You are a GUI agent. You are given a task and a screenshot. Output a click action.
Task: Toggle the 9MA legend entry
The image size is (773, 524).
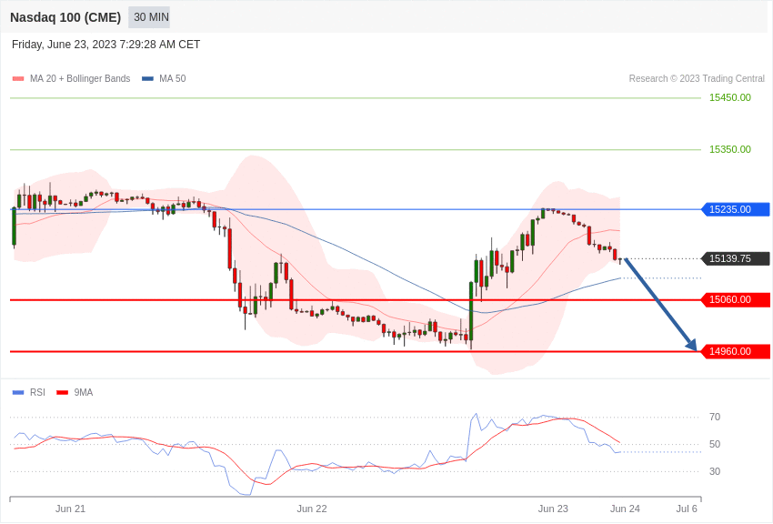click(x=75, y=392)
